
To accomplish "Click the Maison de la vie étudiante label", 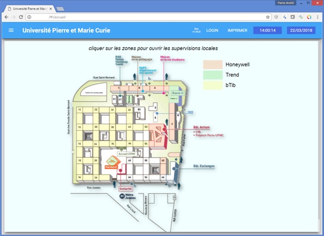I will click(172, 58).
